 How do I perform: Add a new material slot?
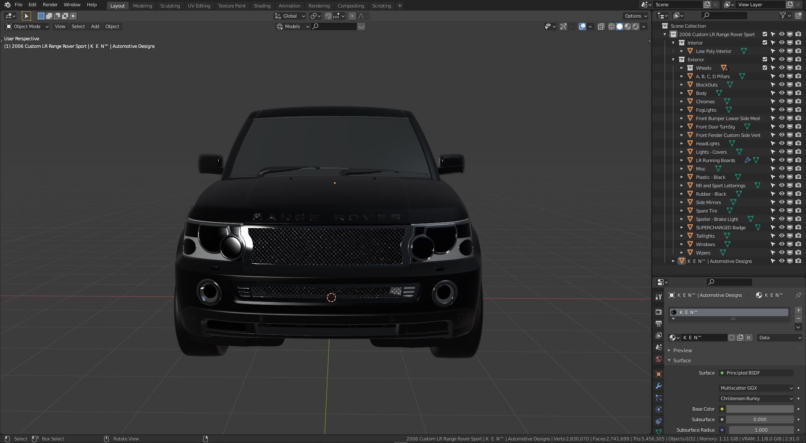click(x=798, y=310)
